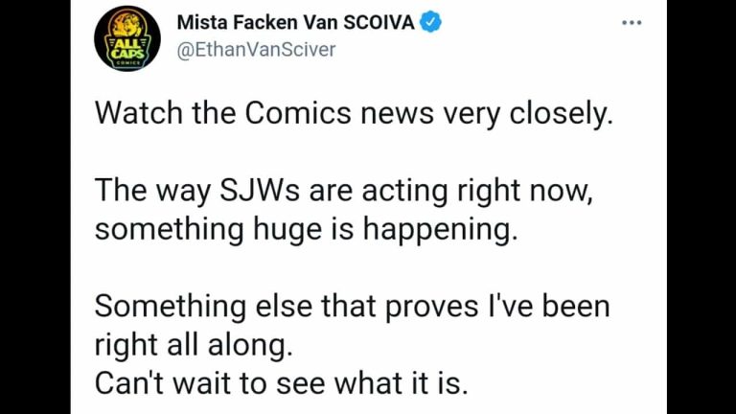The width and height of the screenshot is (736, 414).
Task: Click the line "Something else that proves I've been"
Action: point(352,306)
